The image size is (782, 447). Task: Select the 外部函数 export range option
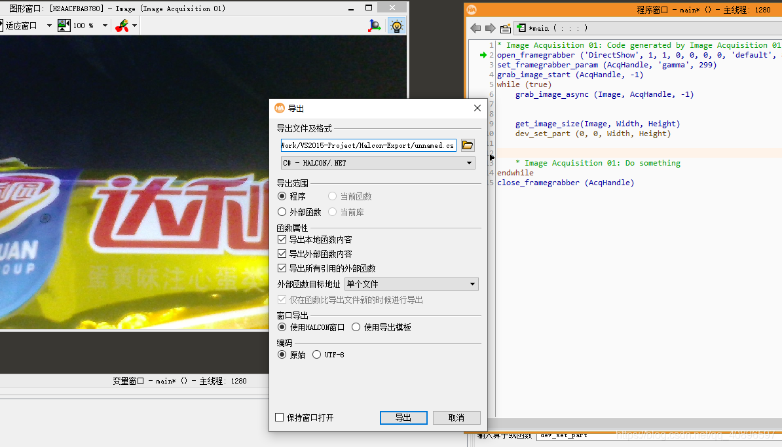(x=282, y=212)
